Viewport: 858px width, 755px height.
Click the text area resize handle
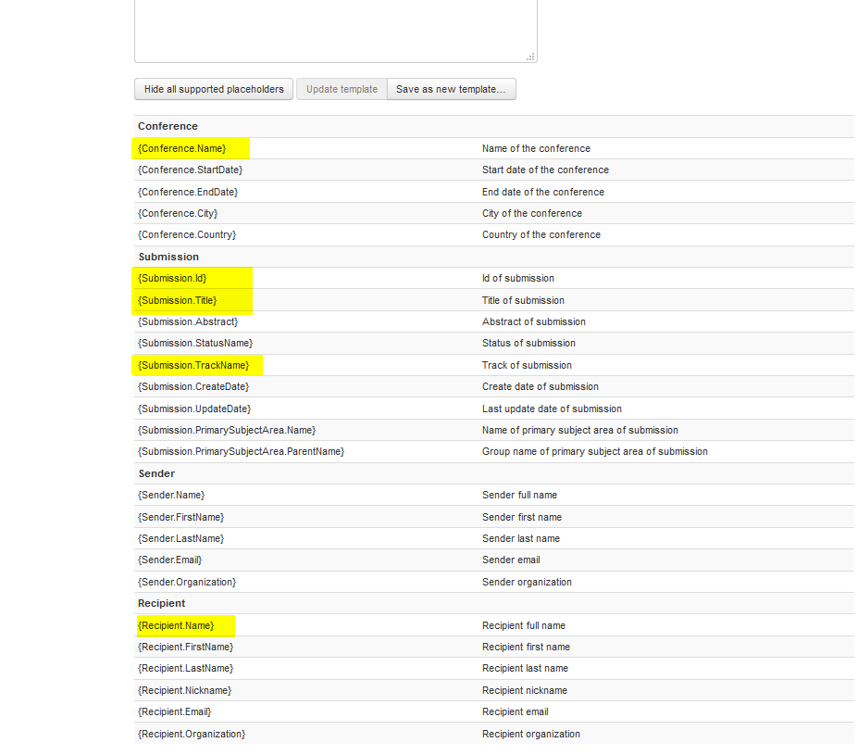click(530, 57)
